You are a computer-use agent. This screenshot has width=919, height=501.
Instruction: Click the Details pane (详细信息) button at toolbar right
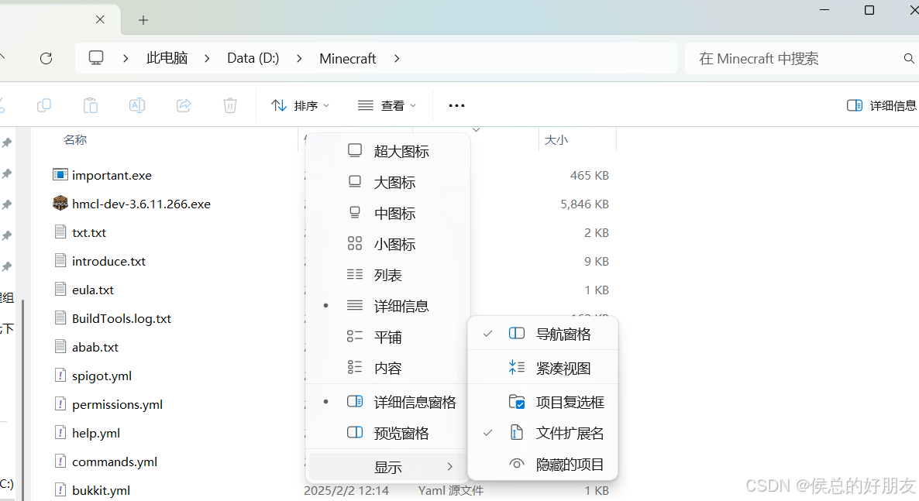tap(882, 105)
